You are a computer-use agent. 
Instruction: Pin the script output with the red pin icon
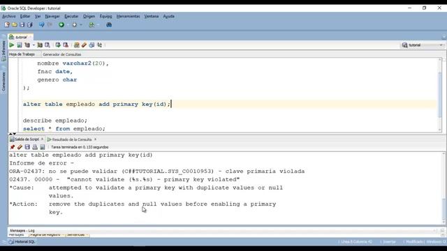13,147
